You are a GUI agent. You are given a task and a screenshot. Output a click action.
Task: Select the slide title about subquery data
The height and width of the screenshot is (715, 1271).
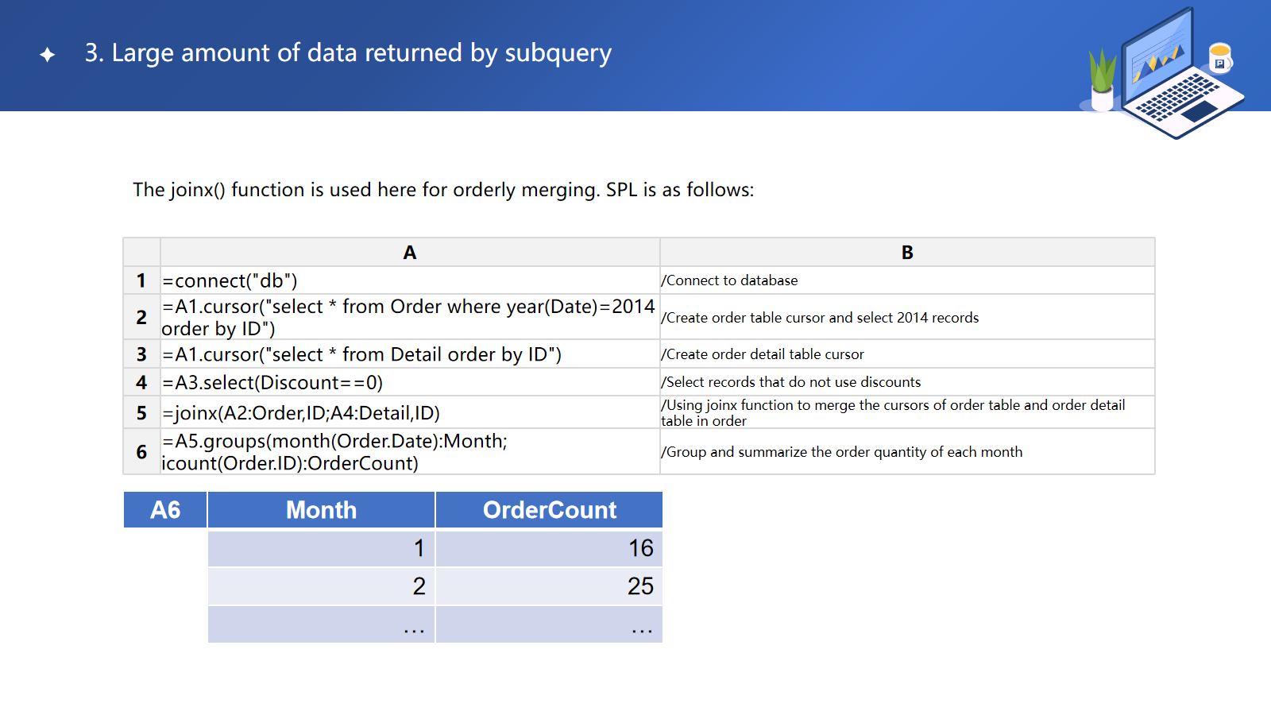pos(348,53)
